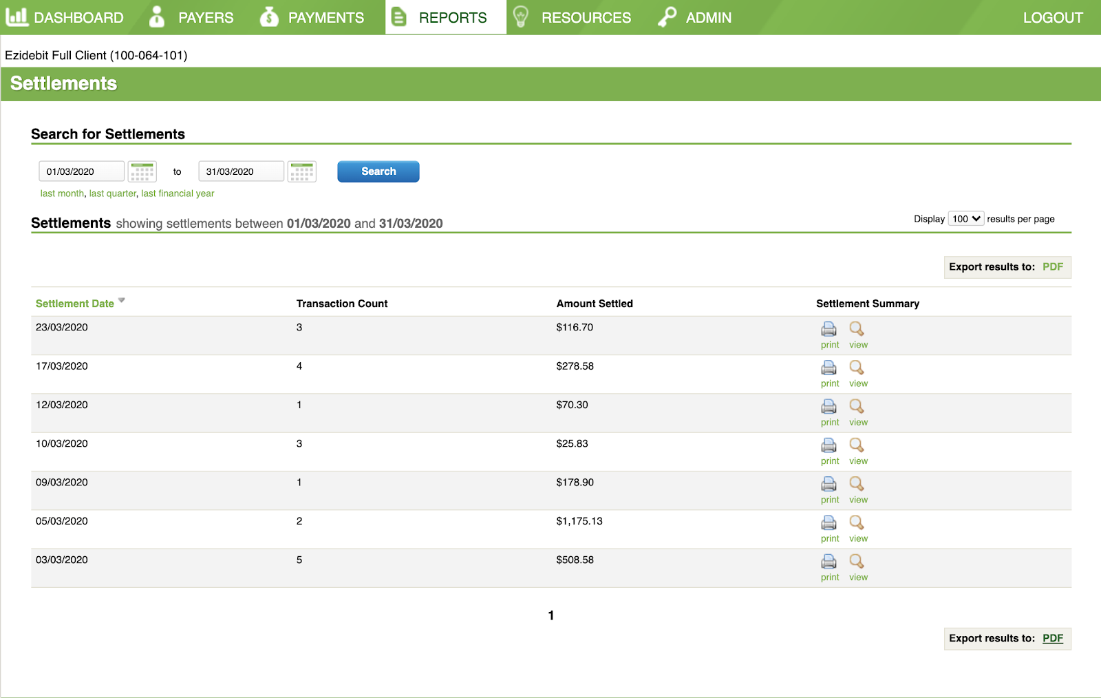Open the Reports menu
The height and width of the screenshot is (698, 1101).
446,17
